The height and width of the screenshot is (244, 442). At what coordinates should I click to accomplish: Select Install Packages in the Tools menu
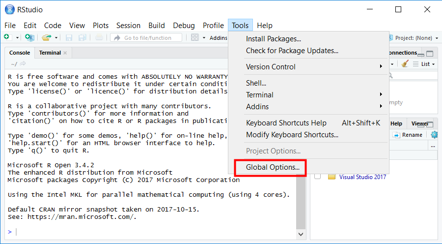274,39
